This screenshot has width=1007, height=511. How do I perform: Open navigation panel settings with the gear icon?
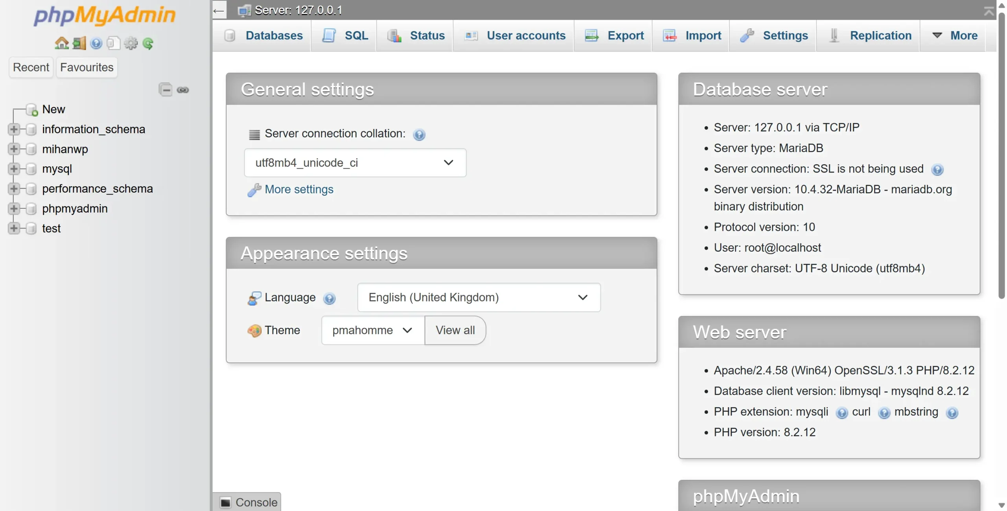(131, 43)
